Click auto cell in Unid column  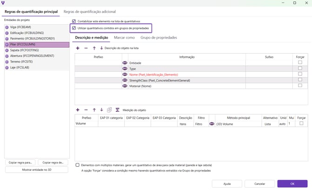tap(283, 124)
